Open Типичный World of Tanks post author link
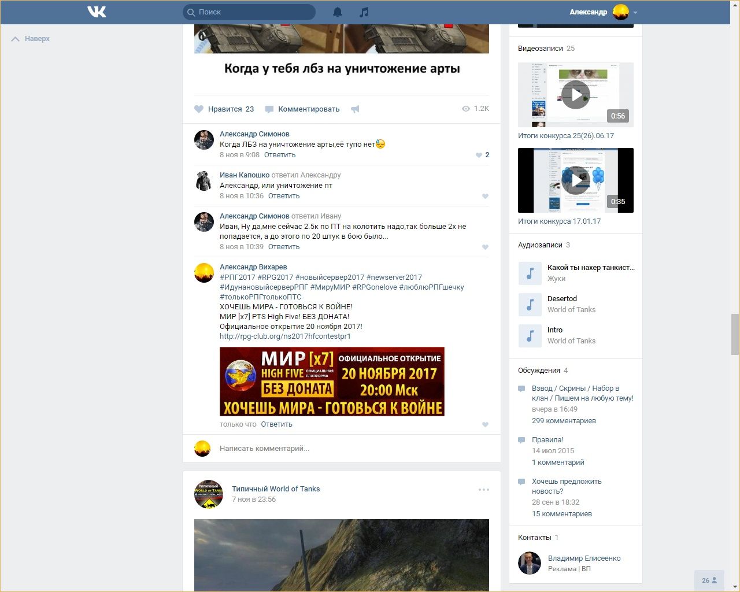The width and height of the screenshot is (740, 592). tap(276, 489)
